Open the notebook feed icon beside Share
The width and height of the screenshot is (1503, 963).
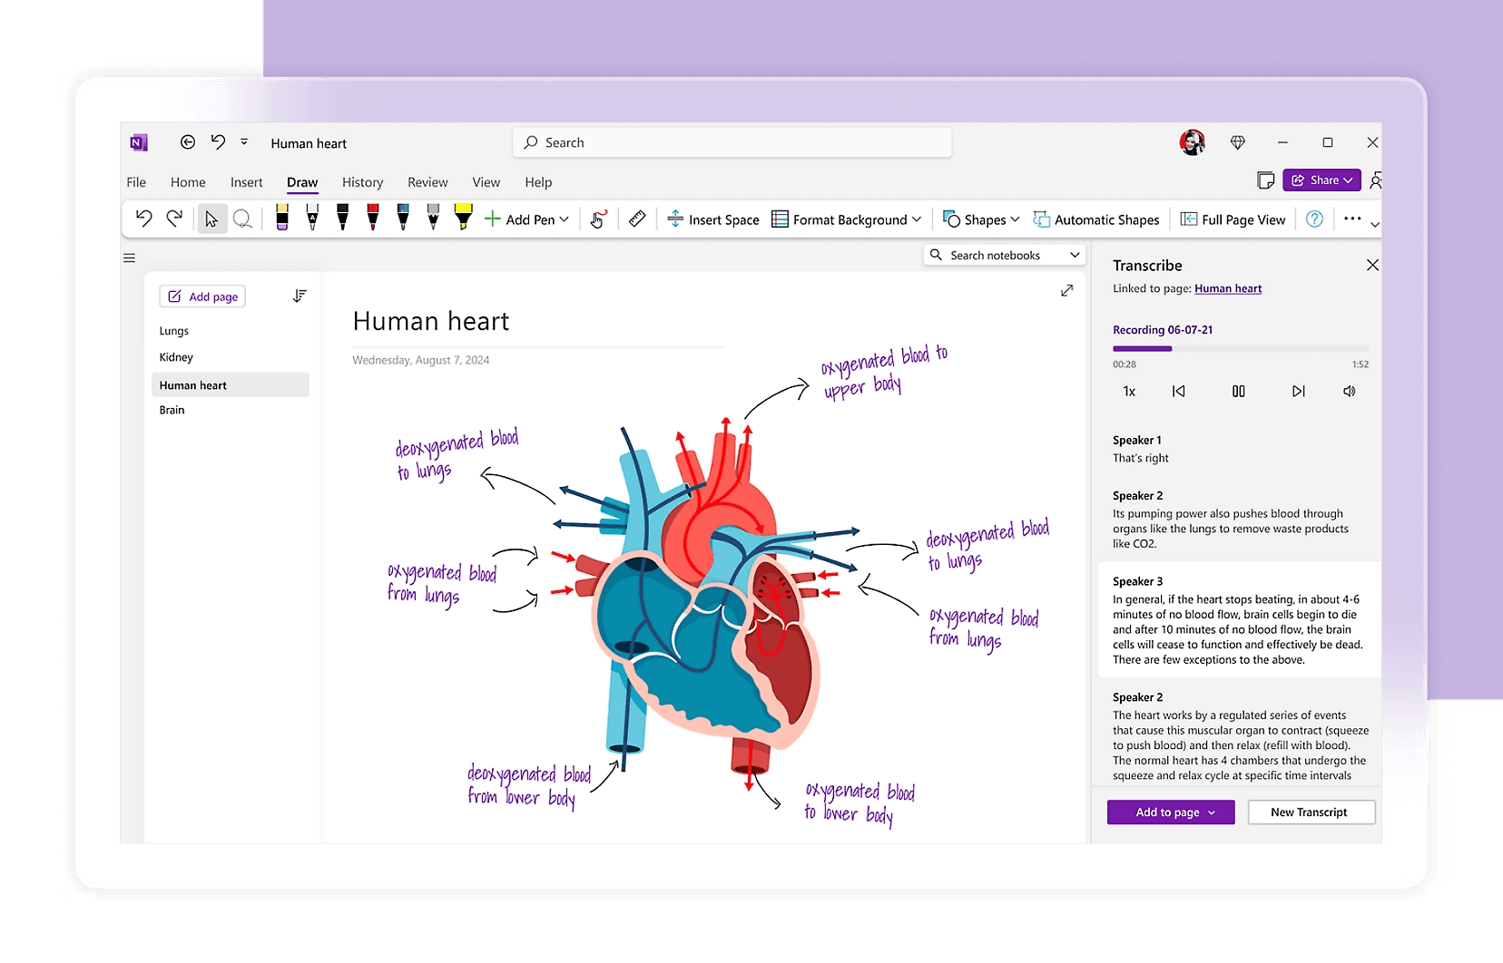coord(1265,180)
